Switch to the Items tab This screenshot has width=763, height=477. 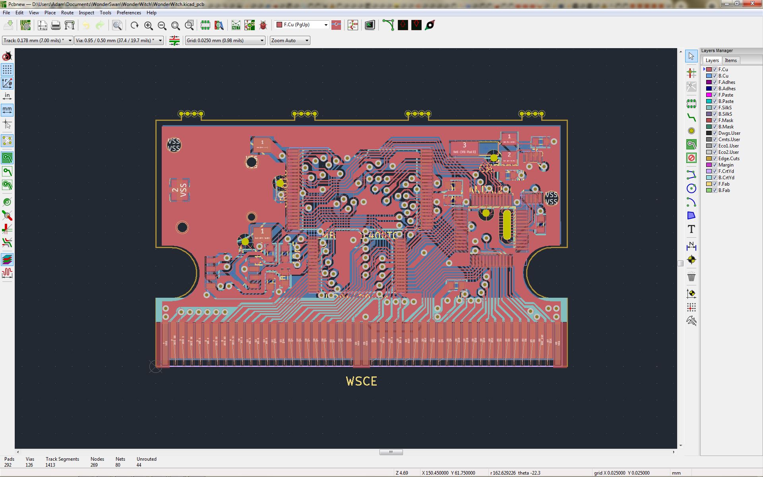[x=730, y=60]
